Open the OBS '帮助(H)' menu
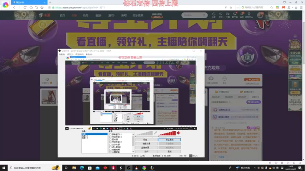 coord(89,54)
